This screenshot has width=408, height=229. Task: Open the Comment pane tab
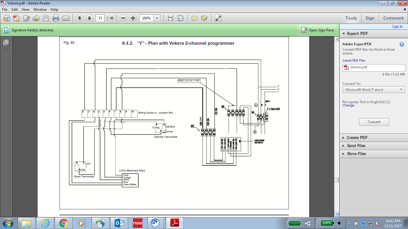pos(393,18)
